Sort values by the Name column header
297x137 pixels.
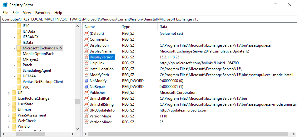tap(101, 27)
